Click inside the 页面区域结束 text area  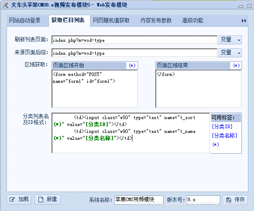[x=199, y=89]
